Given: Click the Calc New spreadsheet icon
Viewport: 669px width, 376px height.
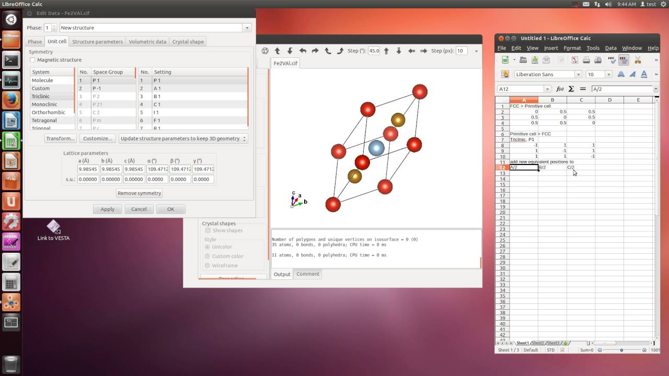Looking at the screenshot, I should pyautogui.click(x=505, y=60).
